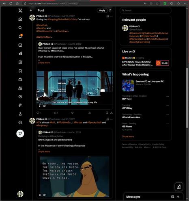Open options for RIP Tony trend
The width and height of the screenshot is (189, 201).
(168, 96)
